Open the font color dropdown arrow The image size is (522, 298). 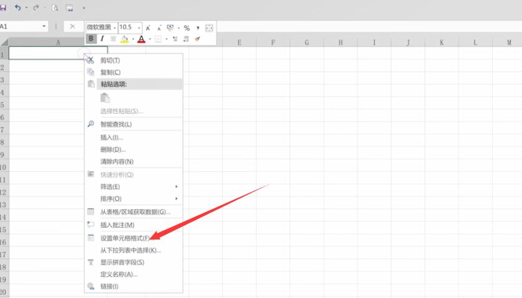click(150, 39)
